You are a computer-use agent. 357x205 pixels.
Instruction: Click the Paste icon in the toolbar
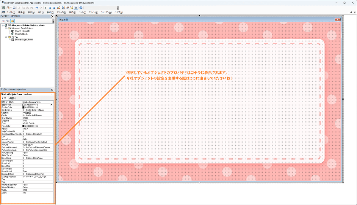click(x=27, y=8)
